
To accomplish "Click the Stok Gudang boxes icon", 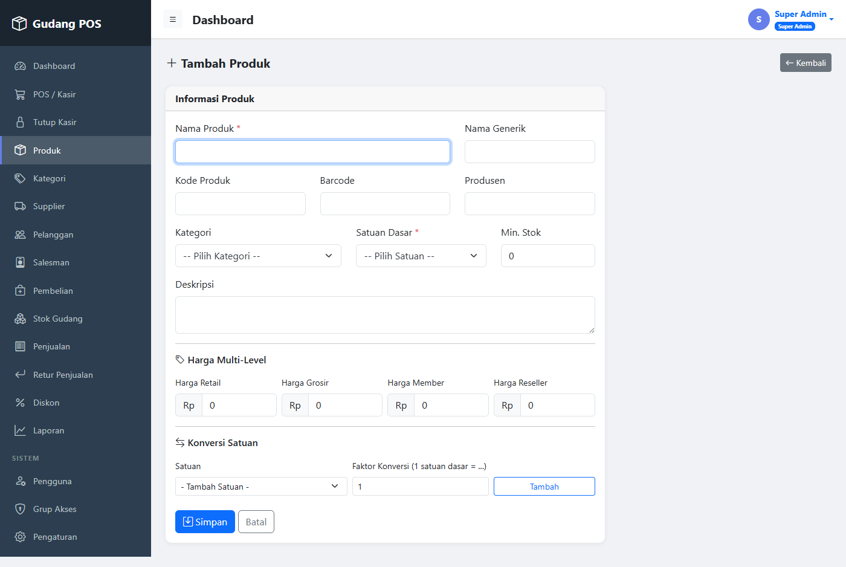I will point(20,319).
